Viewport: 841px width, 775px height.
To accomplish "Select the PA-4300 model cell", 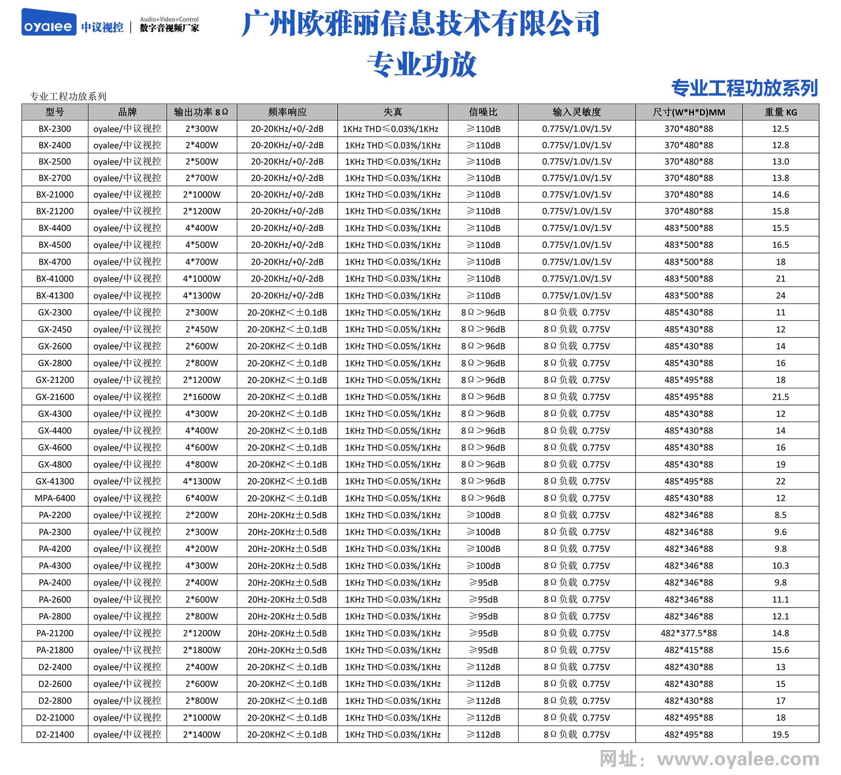I will 55,565.
